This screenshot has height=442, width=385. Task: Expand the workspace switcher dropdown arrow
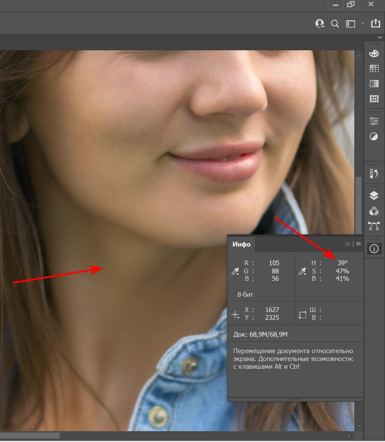tap(363, 24)
